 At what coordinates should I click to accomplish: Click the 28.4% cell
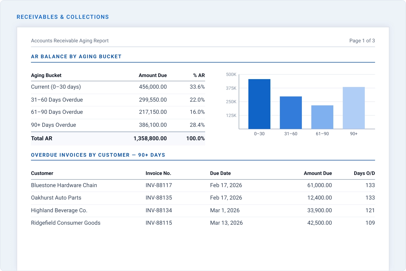[197, 125]
